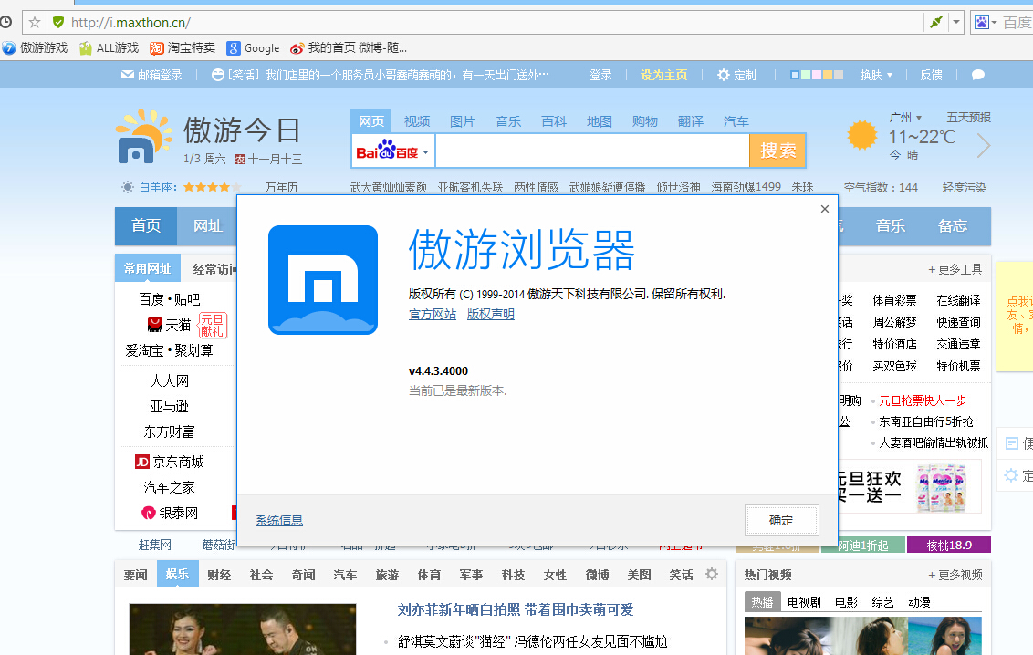The width and height of the screenshot is (1033, 655).
Task: Click the smiley 笑话 joke headline
Action: click(x=381, y=75)
